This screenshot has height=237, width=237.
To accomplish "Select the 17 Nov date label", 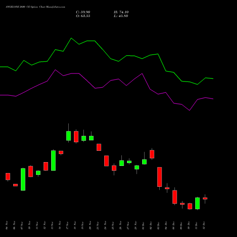I will click(x=67, y=225).
